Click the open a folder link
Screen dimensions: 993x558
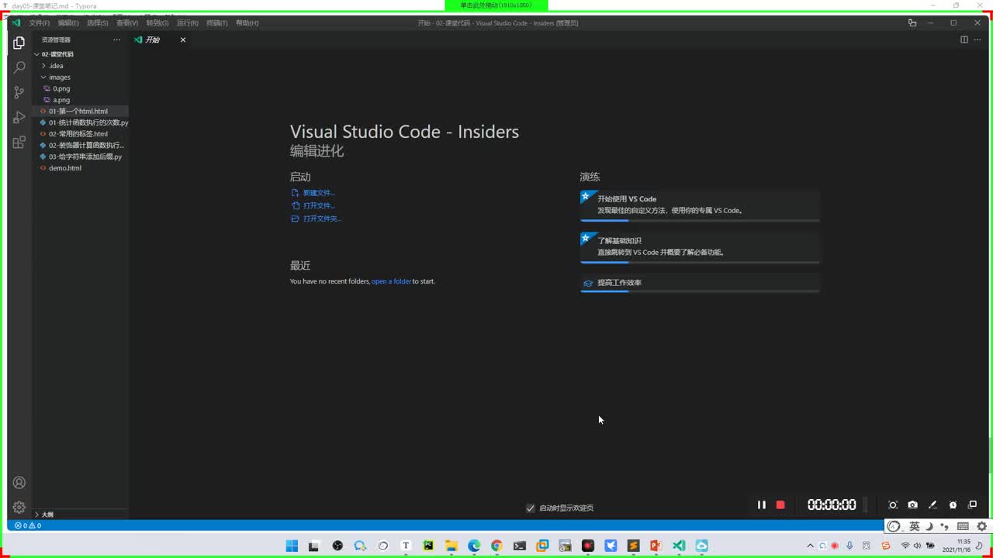click(x=391, y=281)
